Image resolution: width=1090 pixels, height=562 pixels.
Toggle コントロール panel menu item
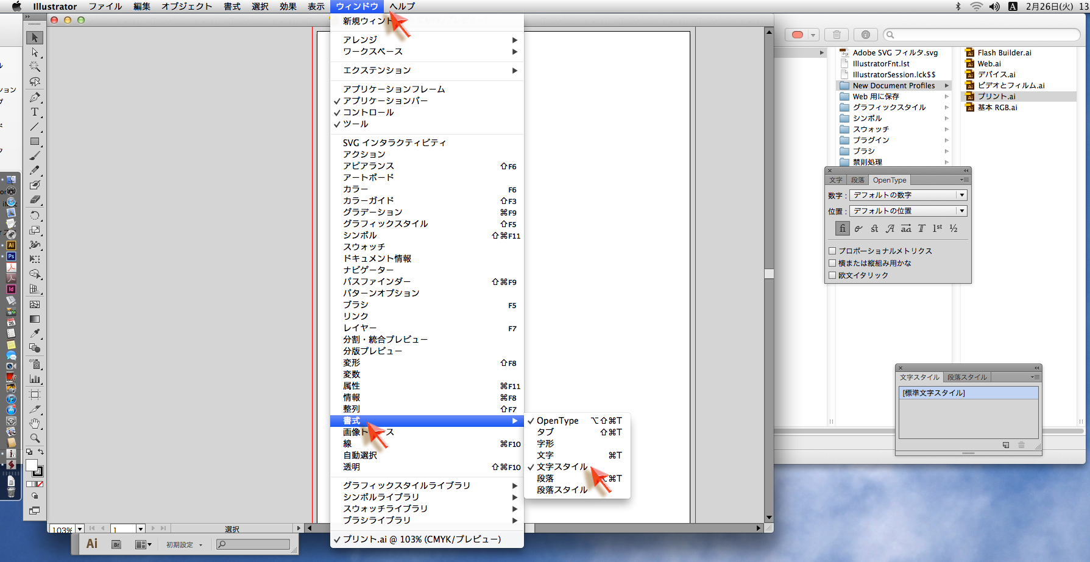426,113
